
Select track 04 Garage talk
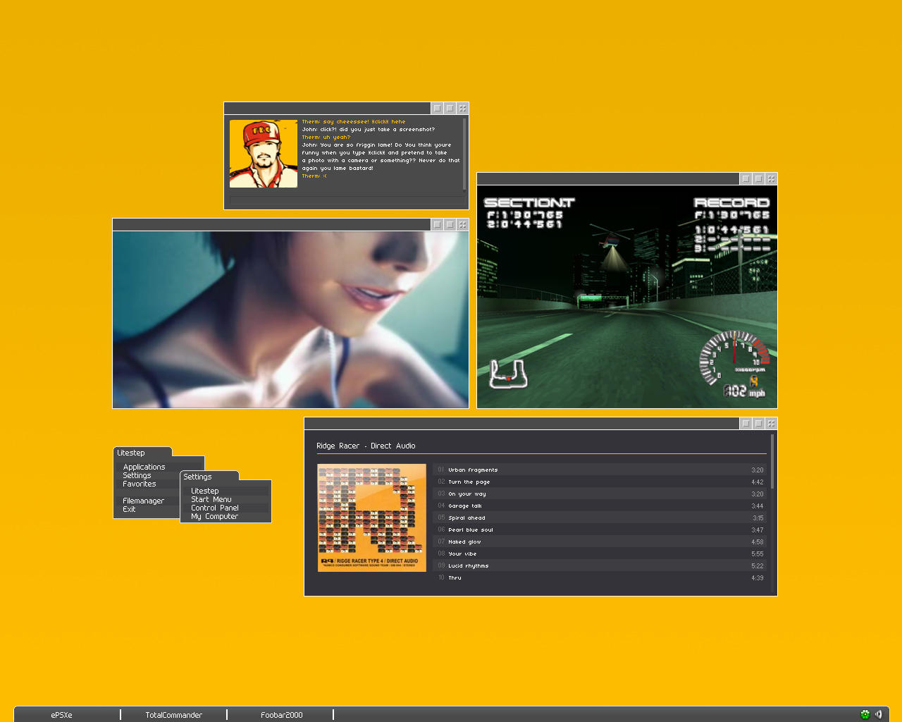click(x=600, y=506)
